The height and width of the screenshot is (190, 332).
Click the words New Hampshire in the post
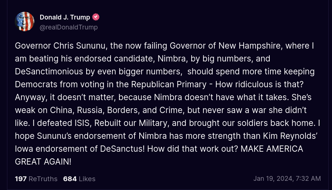pyautogui.click(x=249, y=46)
